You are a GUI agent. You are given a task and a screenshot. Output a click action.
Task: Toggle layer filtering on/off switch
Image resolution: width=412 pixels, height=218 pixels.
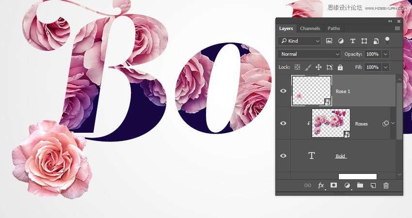click(x=387, y=41)
